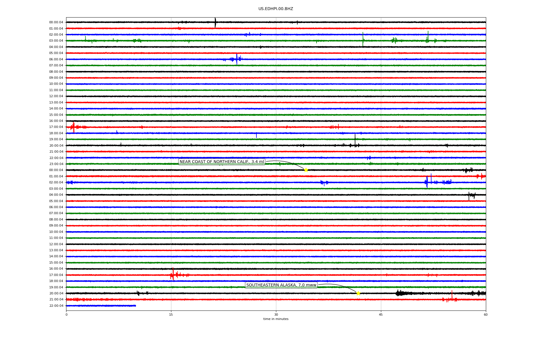Click the 'time in minutes' axis label
Screen dimensions: 552x345
click(276, 319)
